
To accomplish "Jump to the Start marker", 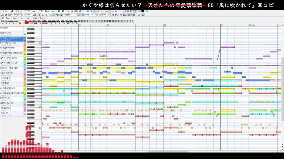I will tap(15, 18).
